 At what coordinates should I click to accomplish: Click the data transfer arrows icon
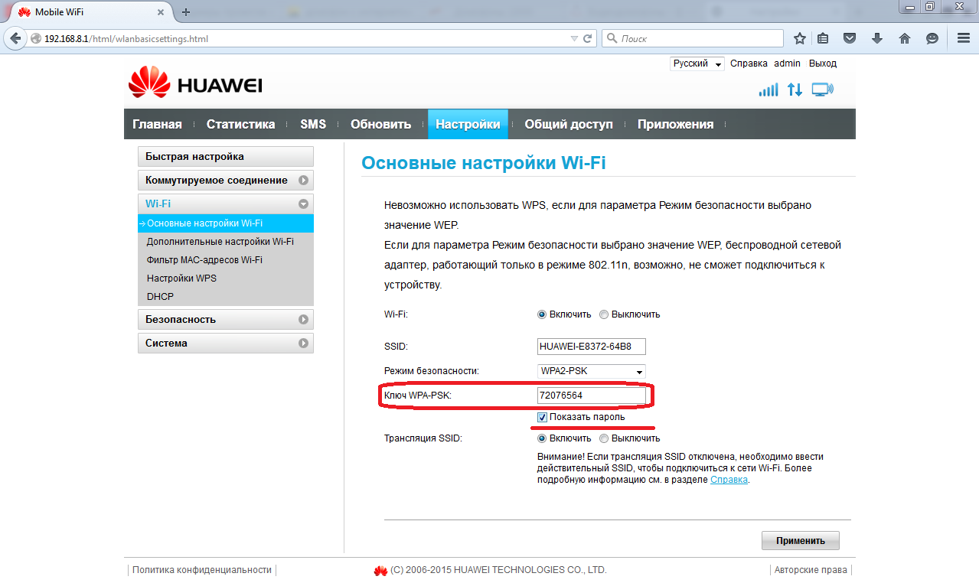[x=795, y=90]
